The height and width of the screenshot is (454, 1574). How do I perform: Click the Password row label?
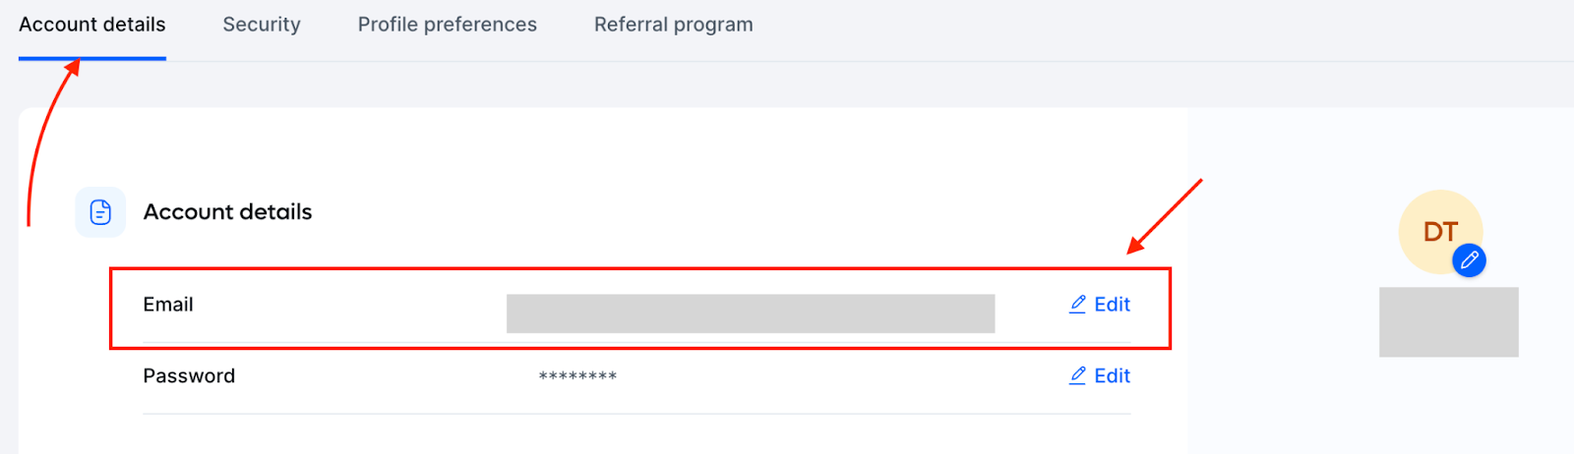[189, 375]
